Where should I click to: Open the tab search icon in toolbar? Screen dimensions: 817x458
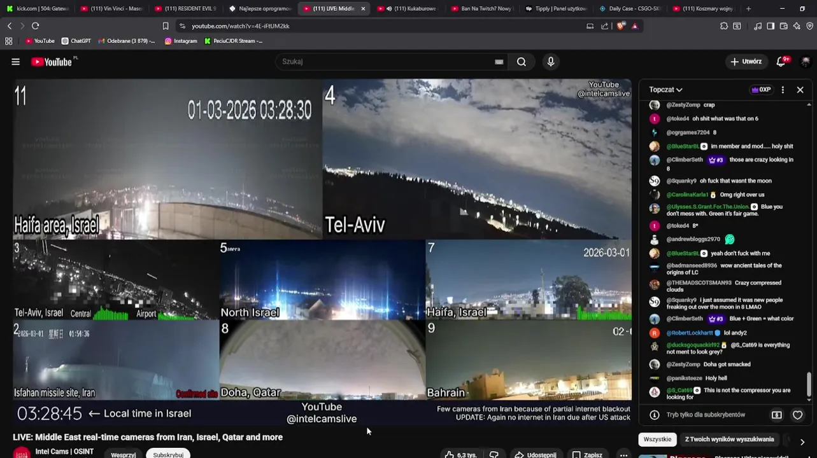737,26
